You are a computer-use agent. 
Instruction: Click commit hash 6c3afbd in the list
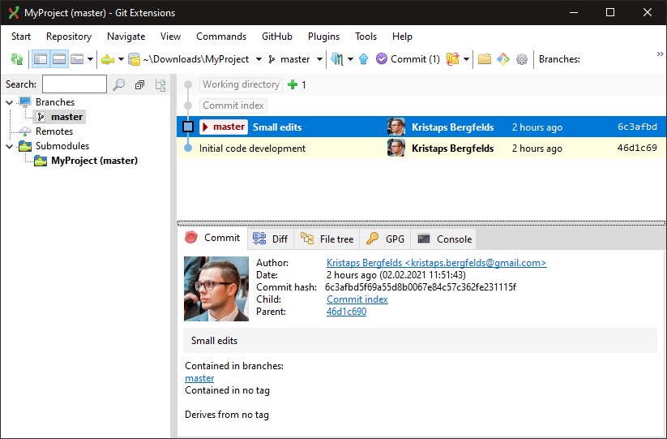(x=637, y=127)
